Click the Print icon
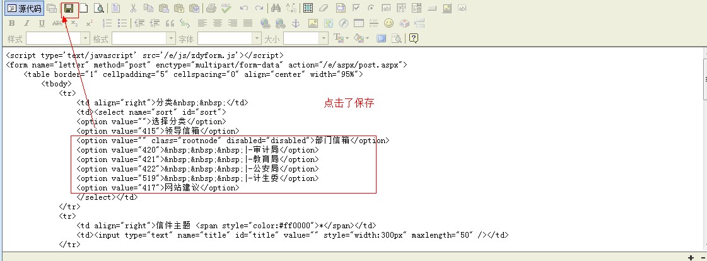Screen dimensions: 707x261 211,9
